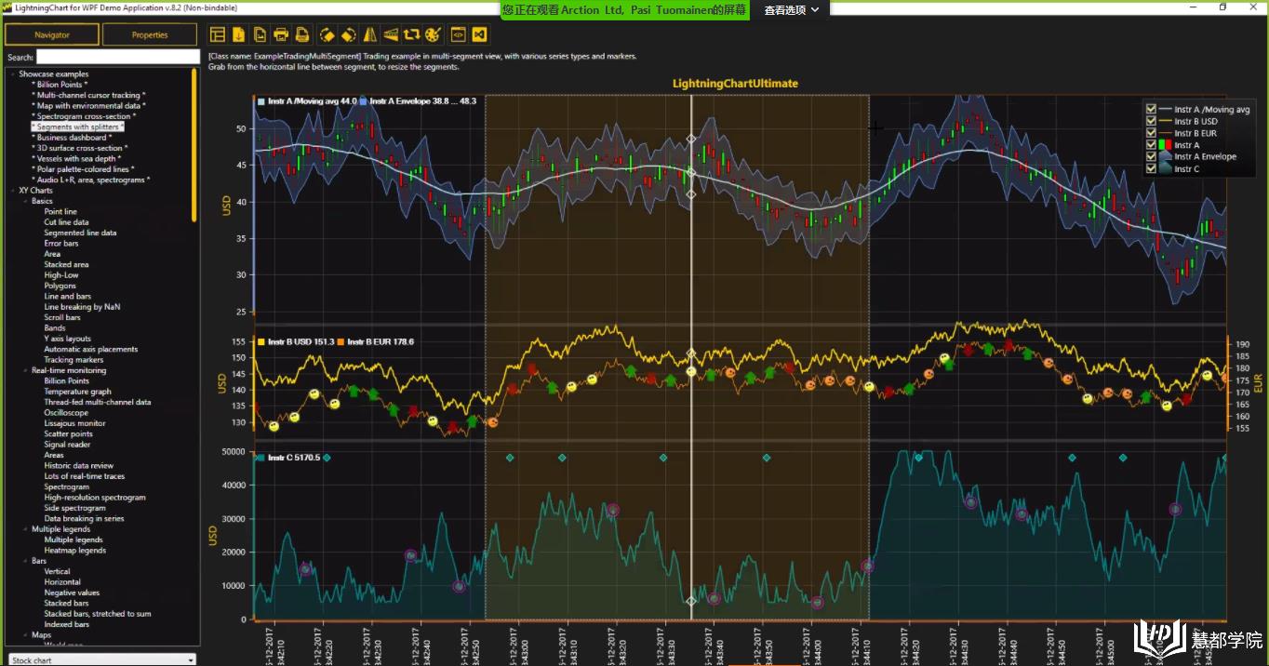The width and height of the screenshot is (1269, 666).
Task: Open Temperature graph example
Action: pos(77,392)
